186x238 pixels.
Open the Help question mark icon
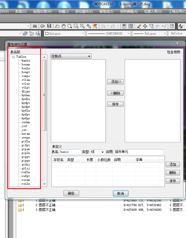coord(172,26)
